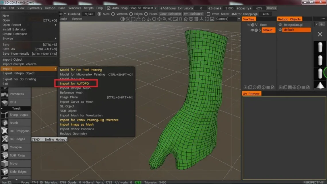Click the plus add button in primitives panel
The width and height of the screenshot is (327, 184).
pos(322,24)
